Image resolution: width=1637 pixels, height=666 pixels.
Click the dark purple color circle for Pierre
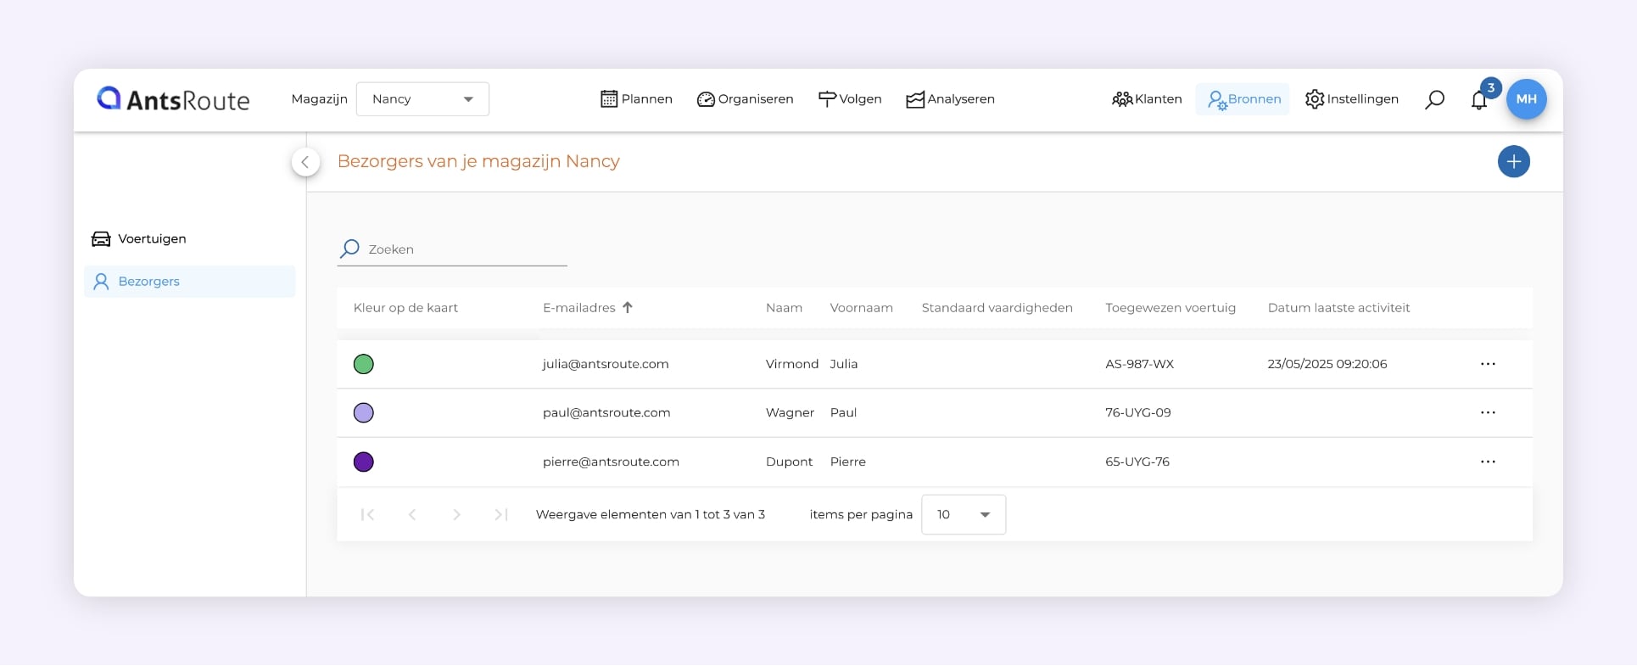point(363,462)
